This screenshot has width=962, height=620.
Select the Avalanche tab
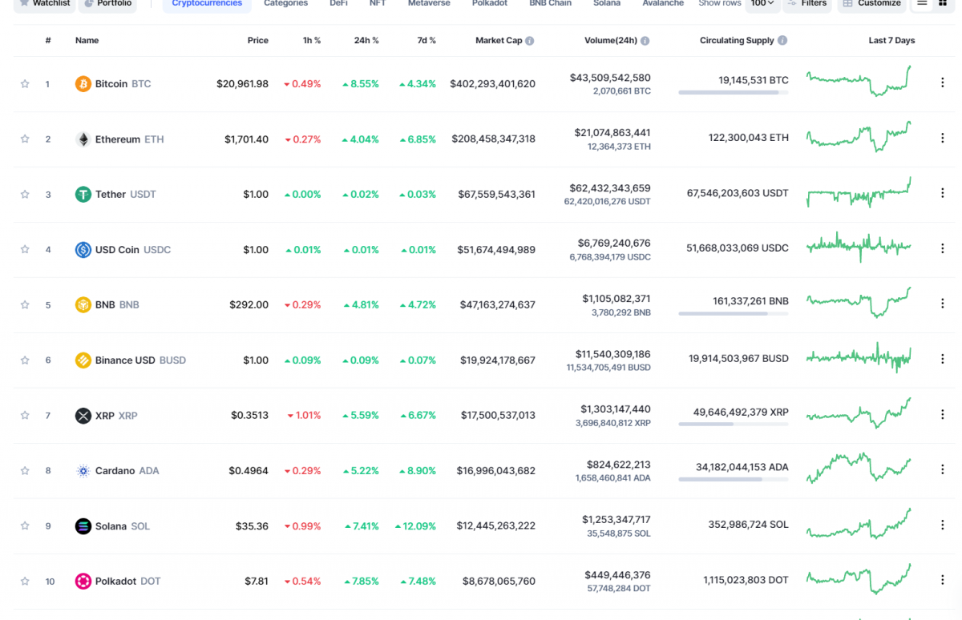click(663, 4)
